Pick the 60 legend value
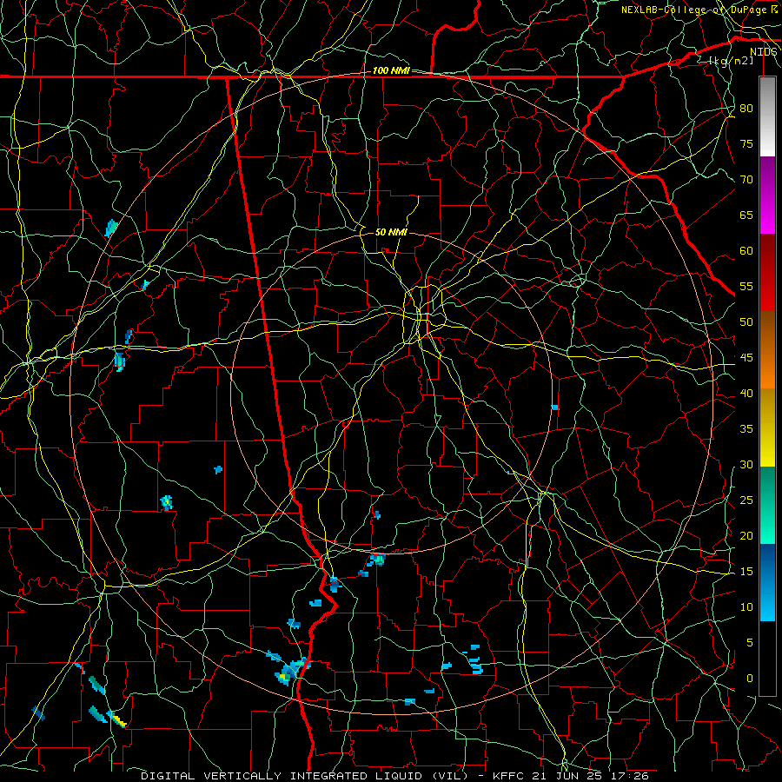Viewport: 782px width, 782px height. coord(746,251)
